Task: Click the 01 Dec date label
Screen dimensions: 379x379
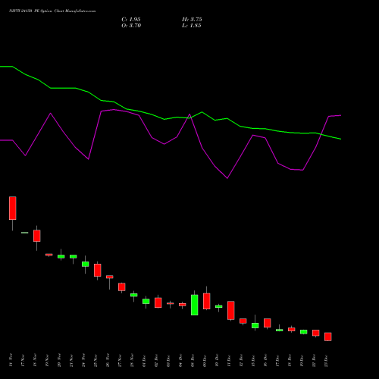Action: 144,360
